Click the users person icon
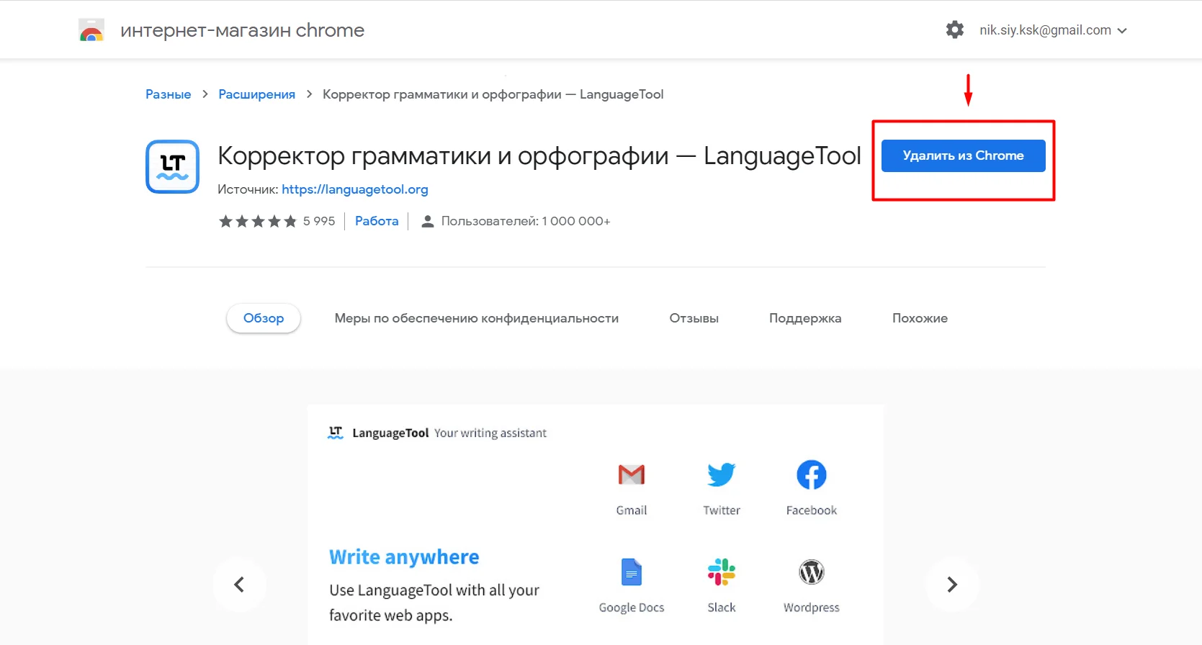The image size is (1202, 645). (x=427, y=221)
